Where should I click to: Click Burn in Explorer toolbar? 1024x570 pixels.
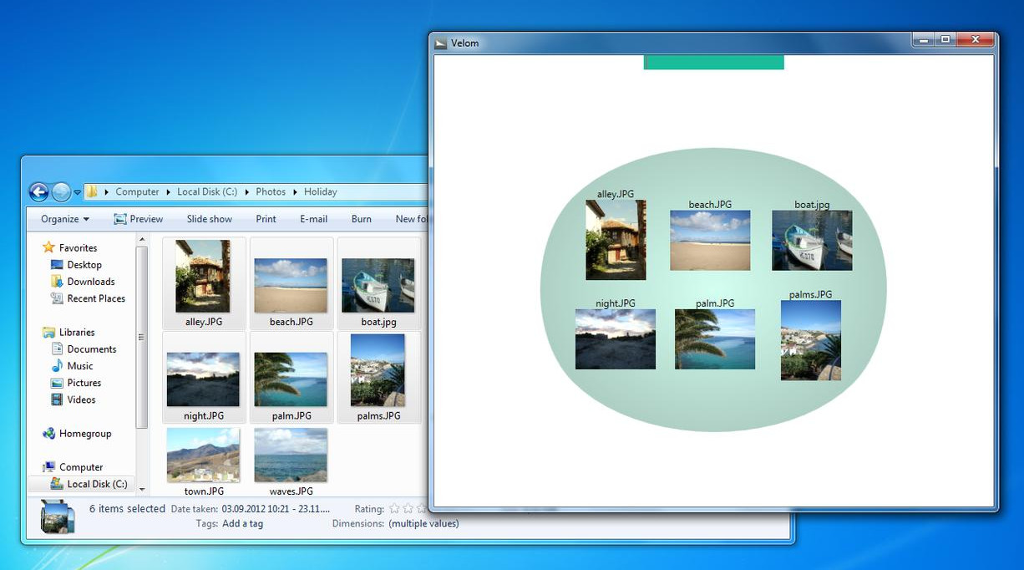click(x=362, y=219)
